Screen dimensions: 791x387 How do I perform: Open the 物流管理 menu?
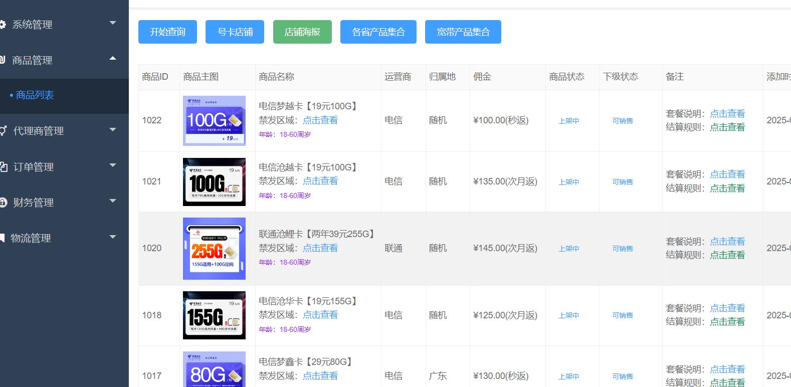click(x=64, y=238)
